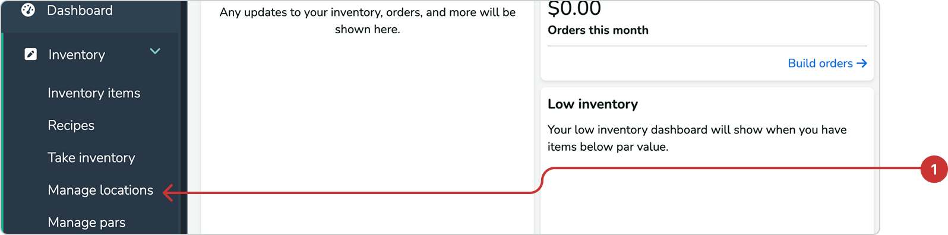948x235 pixels.
Task: Click the Dashboard palette icon
Action: (28, 10)
